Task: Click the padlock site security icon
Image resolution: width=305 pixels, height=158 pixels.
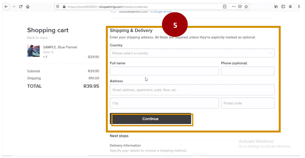Action: pos(64,7)
